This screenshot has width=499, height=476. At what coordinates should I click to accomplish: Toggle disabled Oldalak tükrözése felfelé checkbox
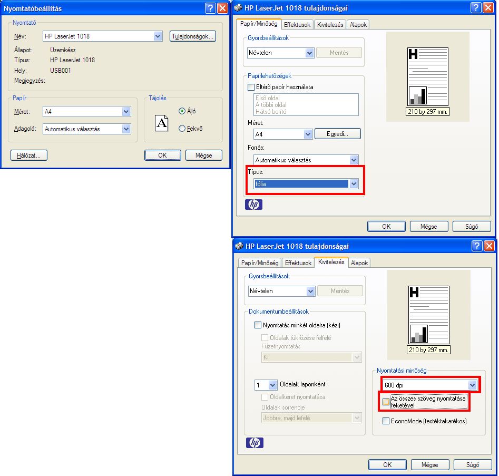click(x=265, y=337)
